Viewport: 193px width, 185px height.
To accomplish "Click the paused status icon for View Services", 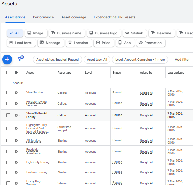I will pos(16,93).
